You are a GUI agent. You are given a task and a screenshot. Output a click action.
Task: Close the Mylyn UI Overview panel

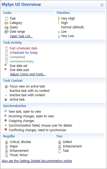pyautogui.click(x=102, y=5)
